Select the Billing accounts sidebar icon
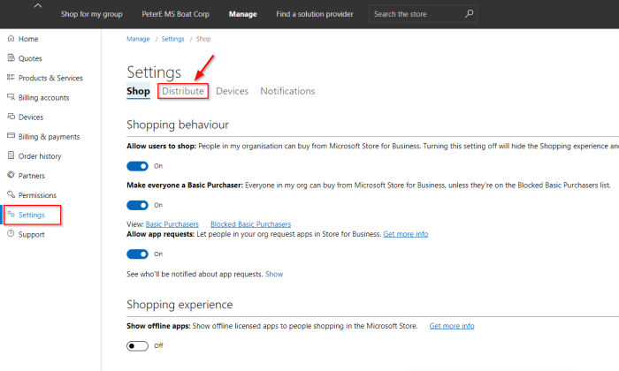The image size is (619, 371). point(11,97)
